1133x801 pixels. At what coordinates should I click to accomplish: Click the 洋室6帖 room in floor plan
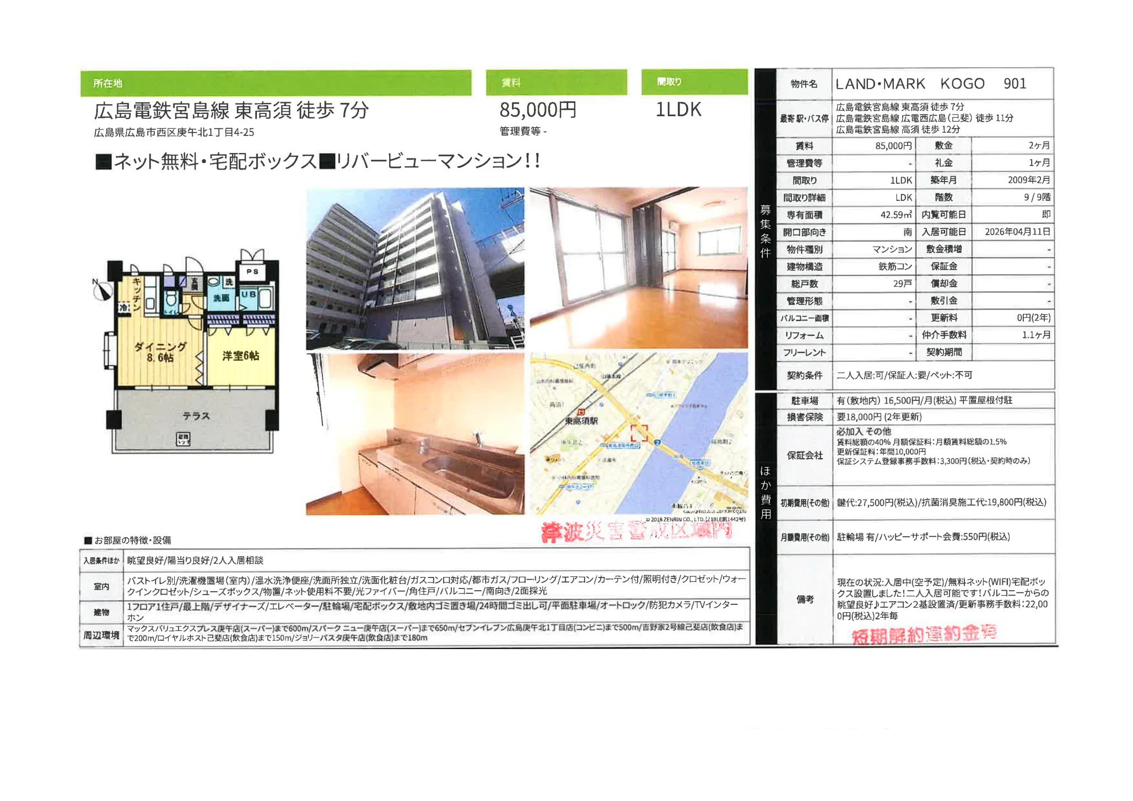click(241, 356)
